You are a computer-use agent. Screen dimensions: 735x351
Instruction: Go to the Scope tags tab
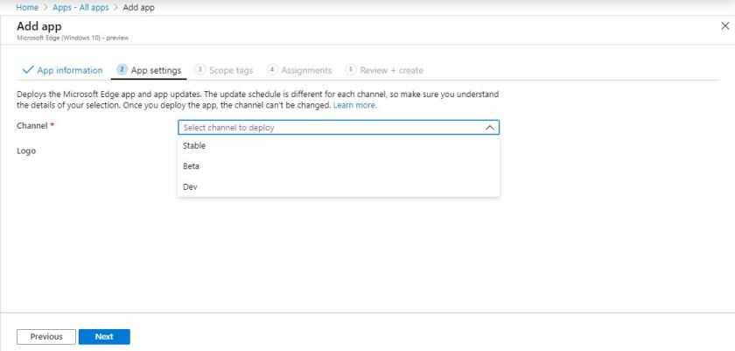[x=231, y=70]
